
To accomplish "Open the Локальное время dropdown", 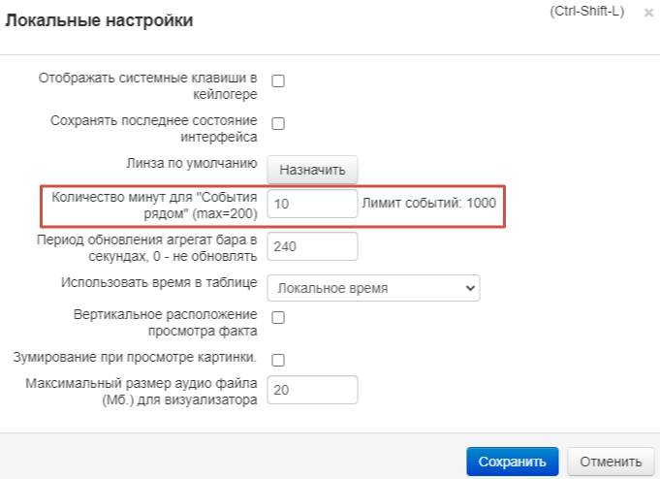I will pos(373,288).
